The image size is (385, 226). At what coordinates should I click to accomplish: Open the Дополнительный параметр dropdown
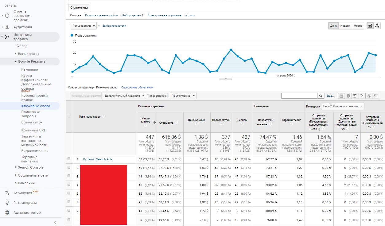pyautogui.click(x=124, y=96)
